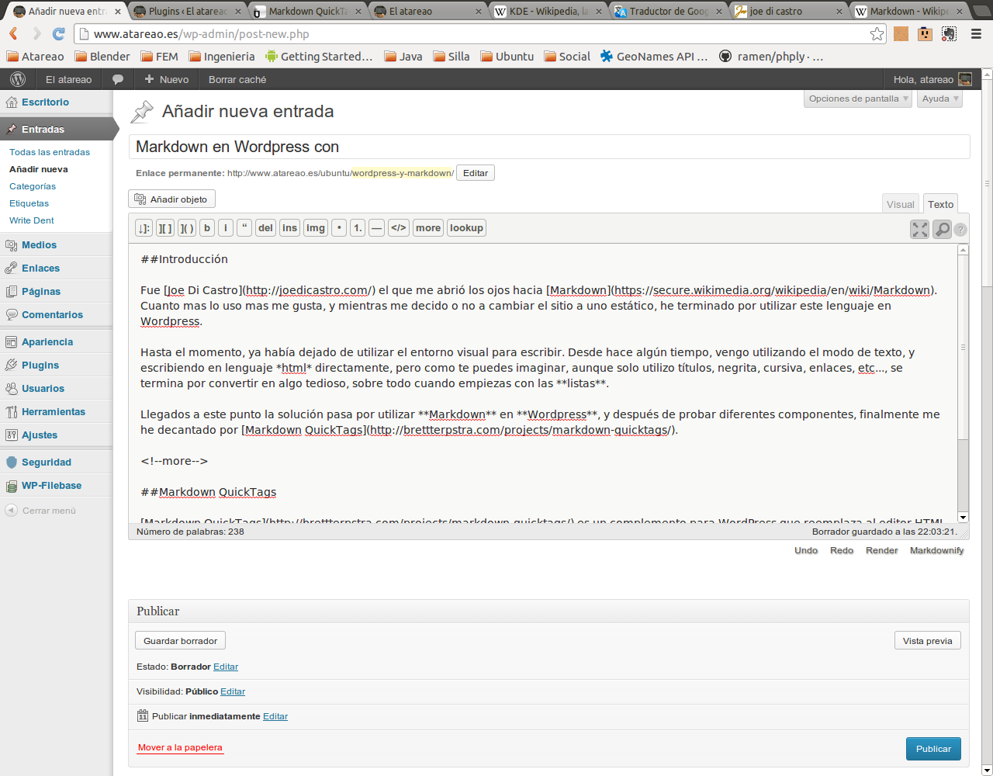This screenshot has height=776, width=993.
Task: Open the Chrome menu hamburger icon
Action: click(976, 34)
